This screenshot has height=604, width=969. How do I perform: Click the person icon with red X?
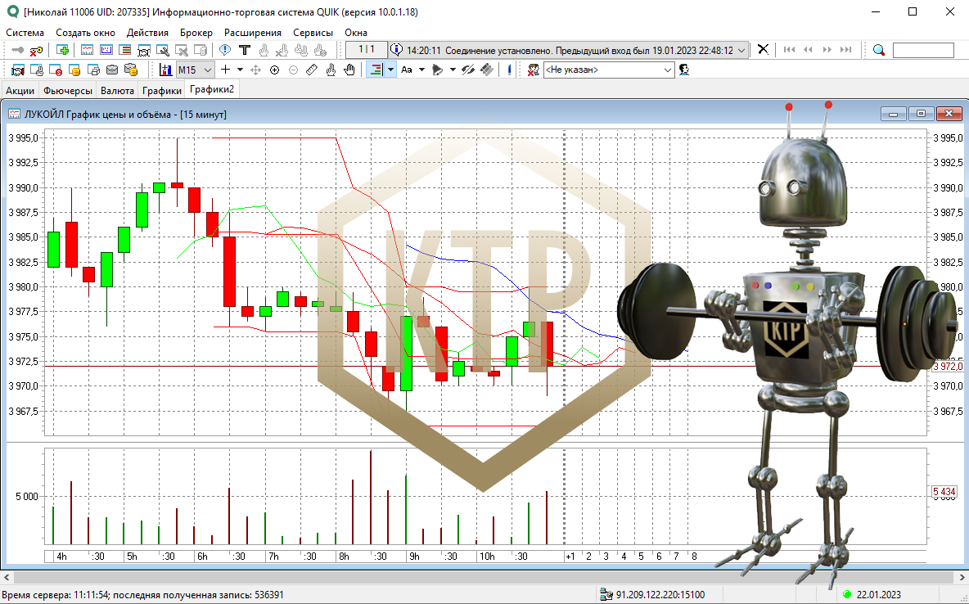(534, 70)
